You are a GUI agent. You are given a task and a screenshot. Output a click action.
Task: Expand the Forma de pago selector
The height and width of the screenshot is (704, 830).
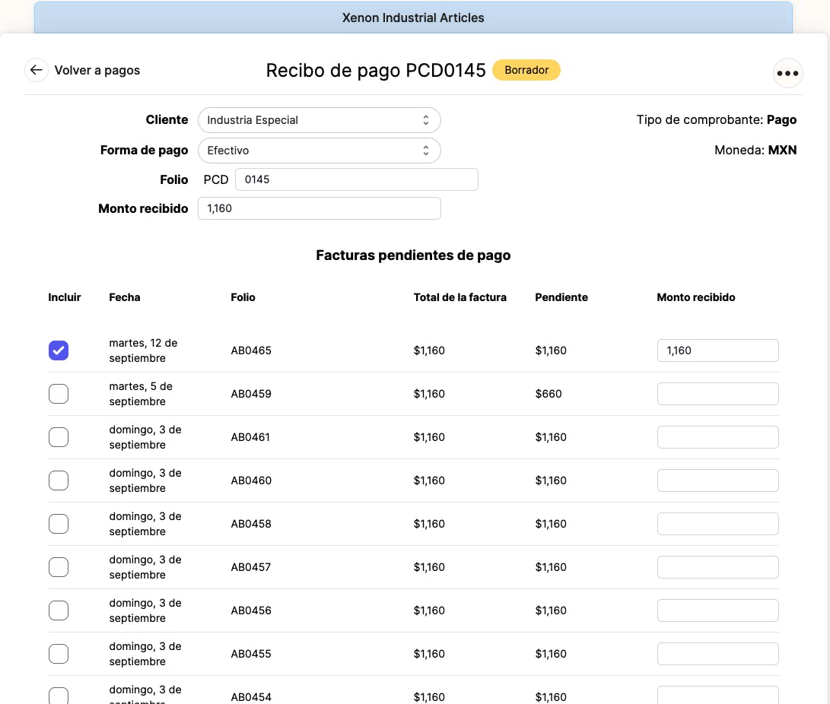tap(319, 151)
